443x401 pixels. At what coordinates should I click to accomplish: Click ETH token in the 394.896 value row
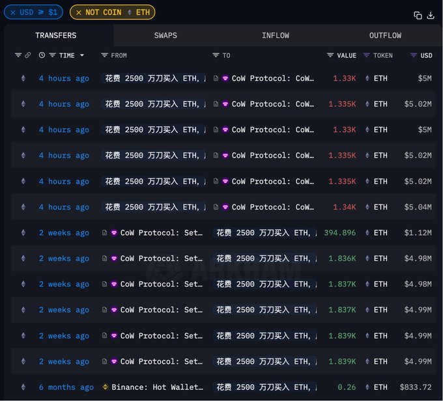click(x=380, y=232)
